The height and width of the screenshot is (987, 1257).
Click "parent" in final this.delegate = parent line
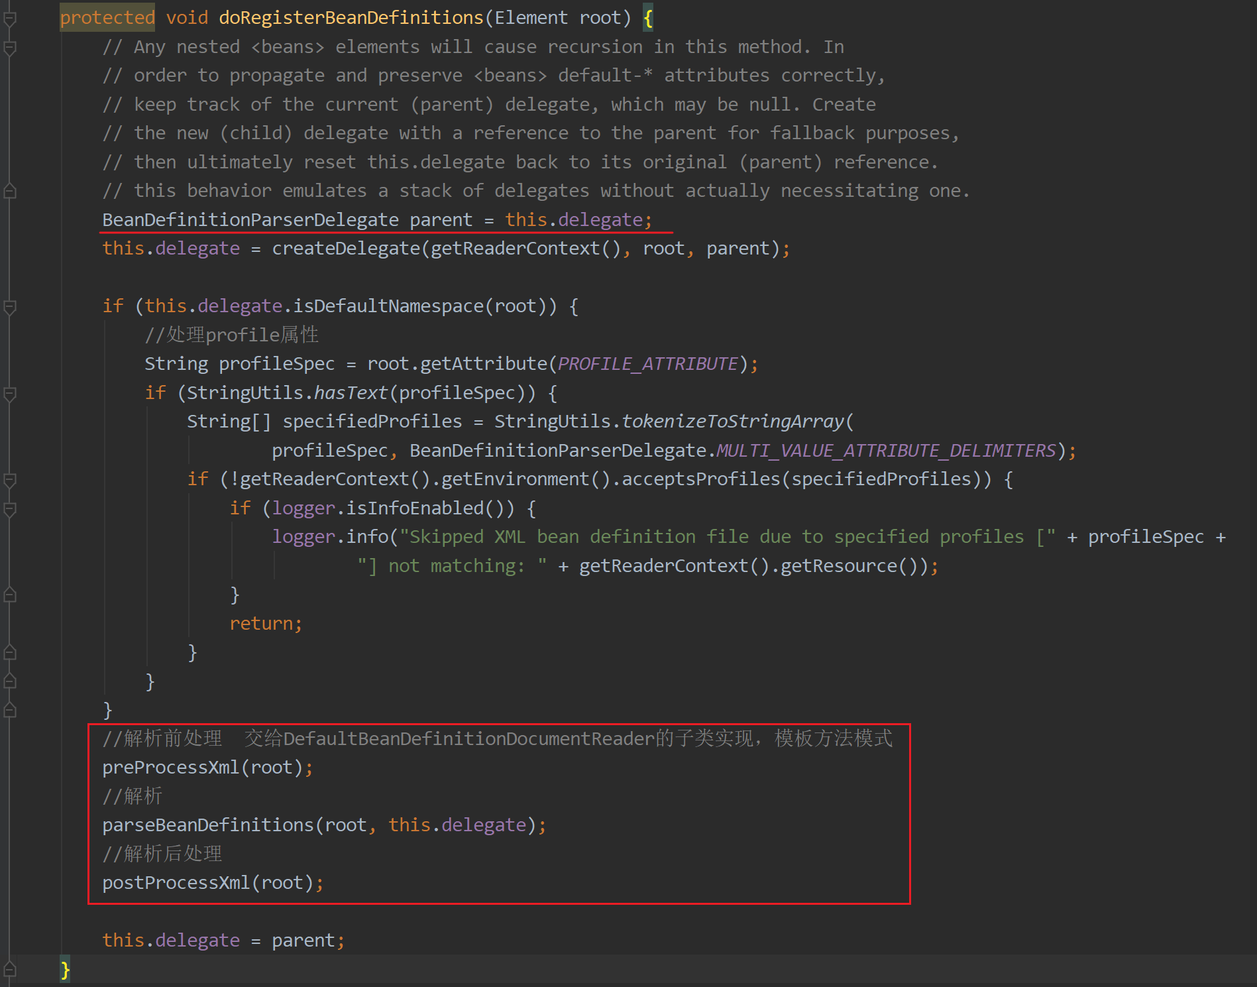click(303, 941)
